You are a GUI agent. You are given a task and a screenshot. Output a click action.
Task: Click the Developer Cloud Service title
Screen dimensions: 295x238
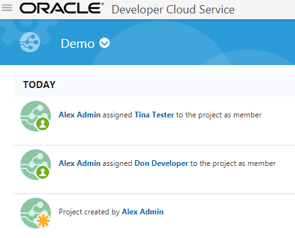point(173,10)
